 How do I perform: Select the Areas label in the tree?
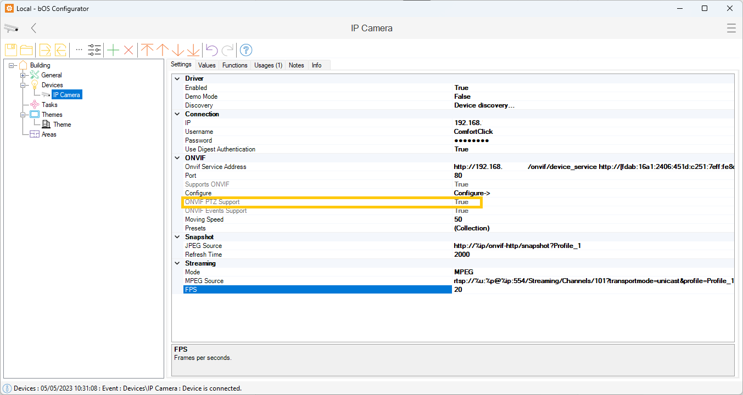(49, 134)
